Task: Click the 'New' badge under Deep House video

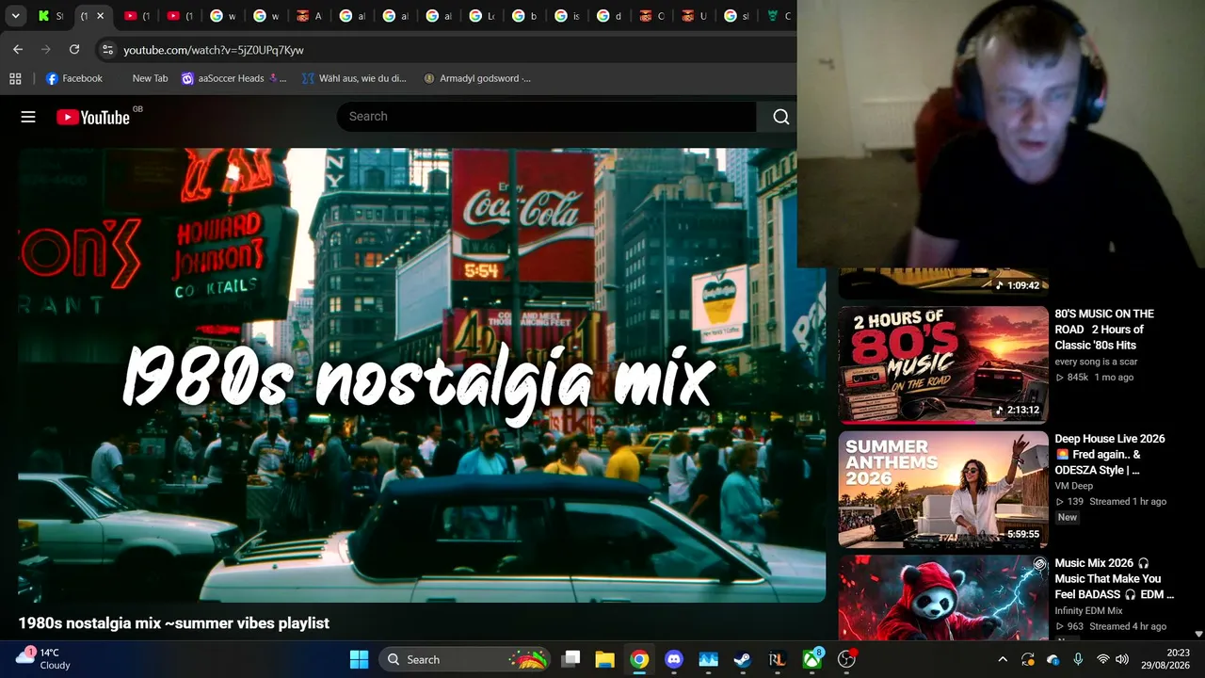Action: (1068, 517)
